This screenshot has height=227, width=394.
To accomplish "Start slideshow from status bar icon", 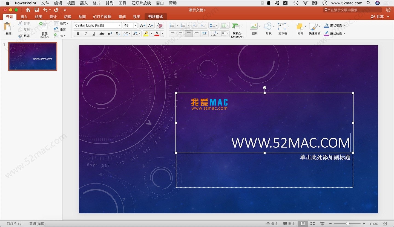I will click(x=323, y=224).
